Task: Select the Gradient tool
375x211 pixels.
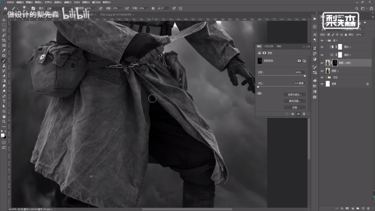Action: [x=4, y=81]
